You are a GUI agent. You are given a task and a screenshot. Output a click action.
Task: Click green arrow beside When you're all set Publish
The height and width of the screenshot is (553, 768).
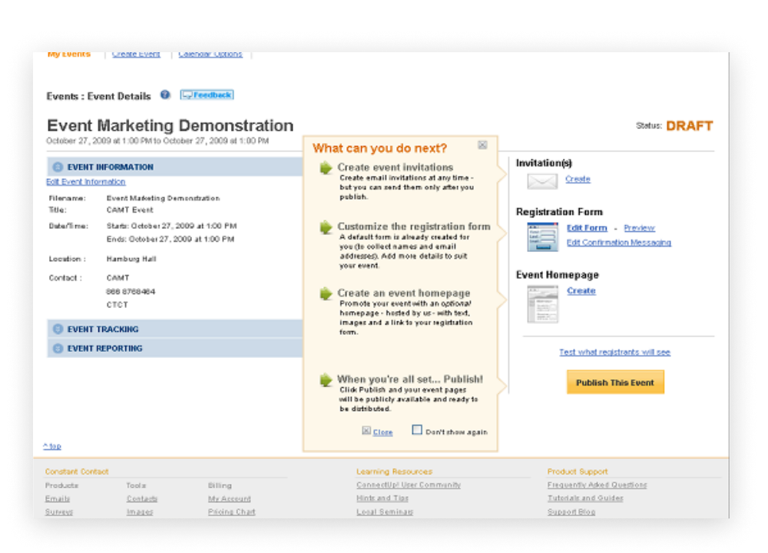click(326, 379)
